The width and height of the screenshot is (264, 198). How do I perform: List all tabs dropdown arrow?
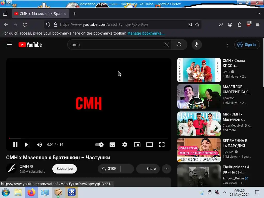click(x=259, y=14)
